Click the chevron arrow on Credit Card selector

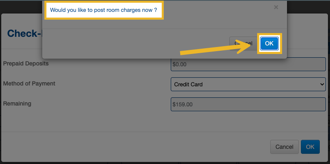(321, 84)
